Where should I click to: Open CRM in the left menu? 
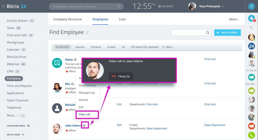[10, 72]
